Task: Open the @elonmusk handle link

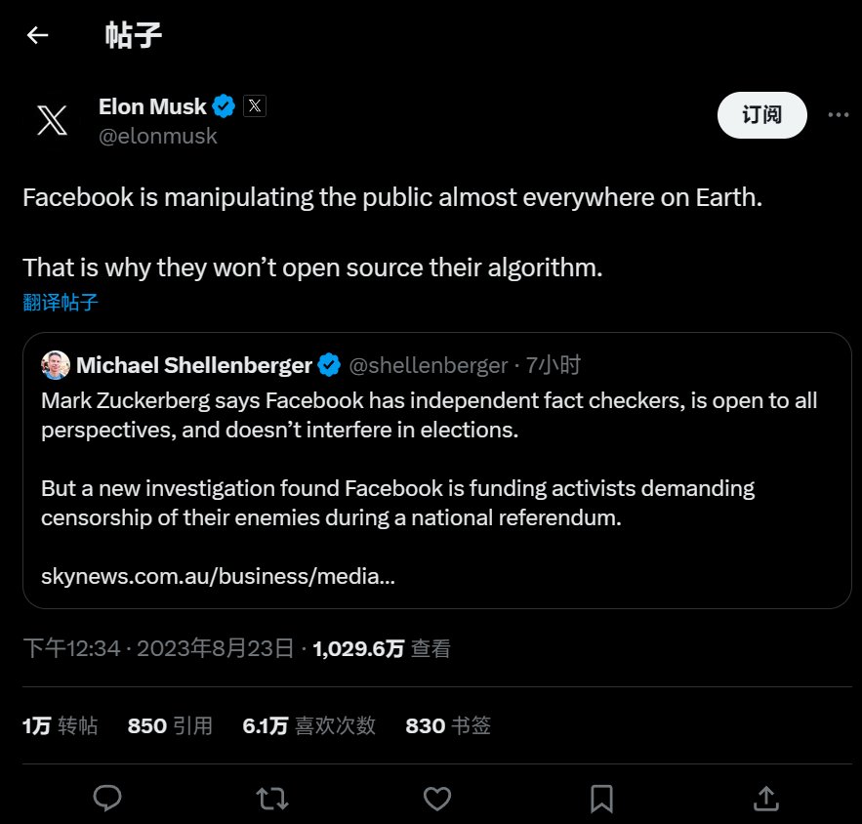Action: 157,137
